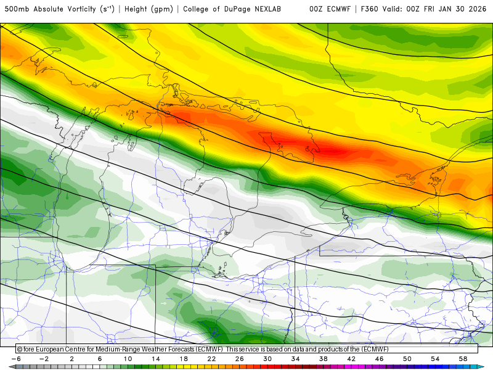Click the ECMWF copyright notice text
This screenshot has height=370, width=493.
[203, 349]
